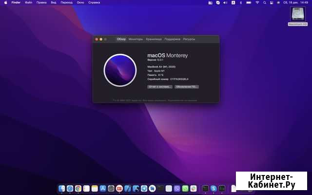
Task: Click the Версия 12.0.1 text
Action: (x=155, y=60)
